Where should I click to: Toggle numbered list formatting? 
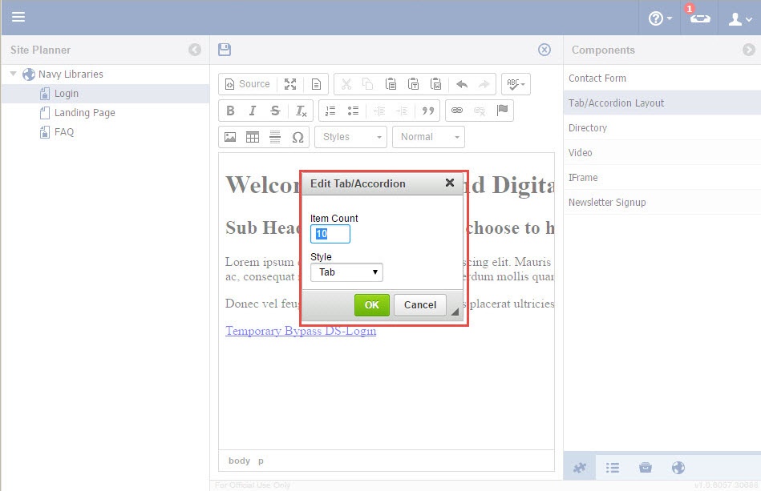[x=330, y=111]
